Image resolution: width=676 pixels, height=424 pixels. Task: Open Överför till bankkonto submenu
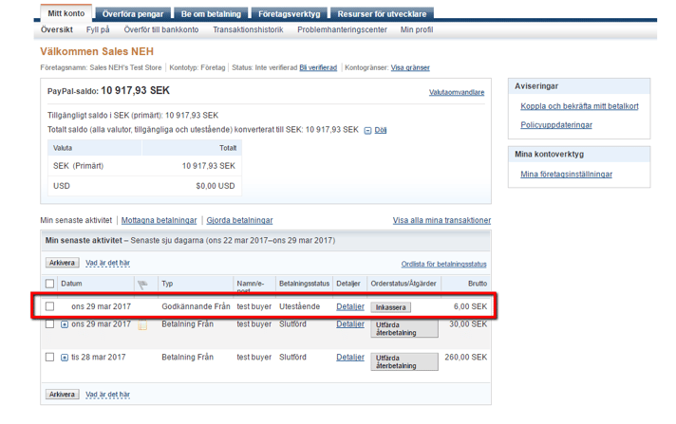(161, 29)
